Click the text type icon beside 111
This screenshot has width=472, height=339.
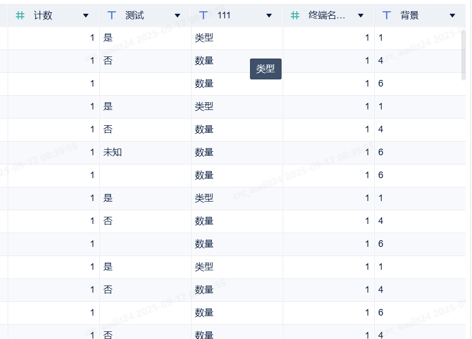click(203, 16)
